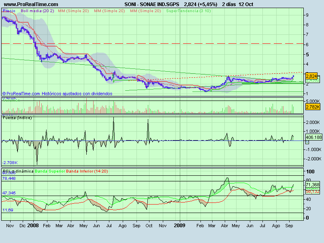Click the '2 días' timeframe text
324x243 pixels.
(229, 4)
